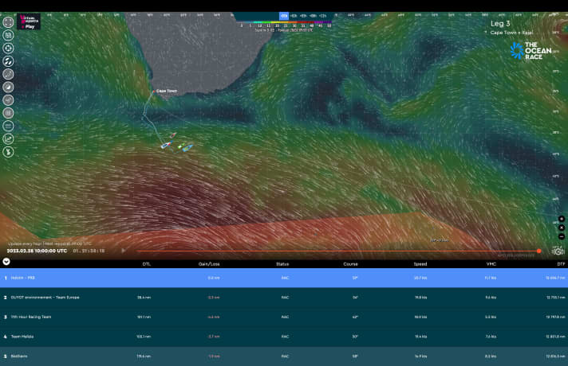The image size is (568, 366).
Task: Click the orange timeline slider handle
Action: coord(539,251)
